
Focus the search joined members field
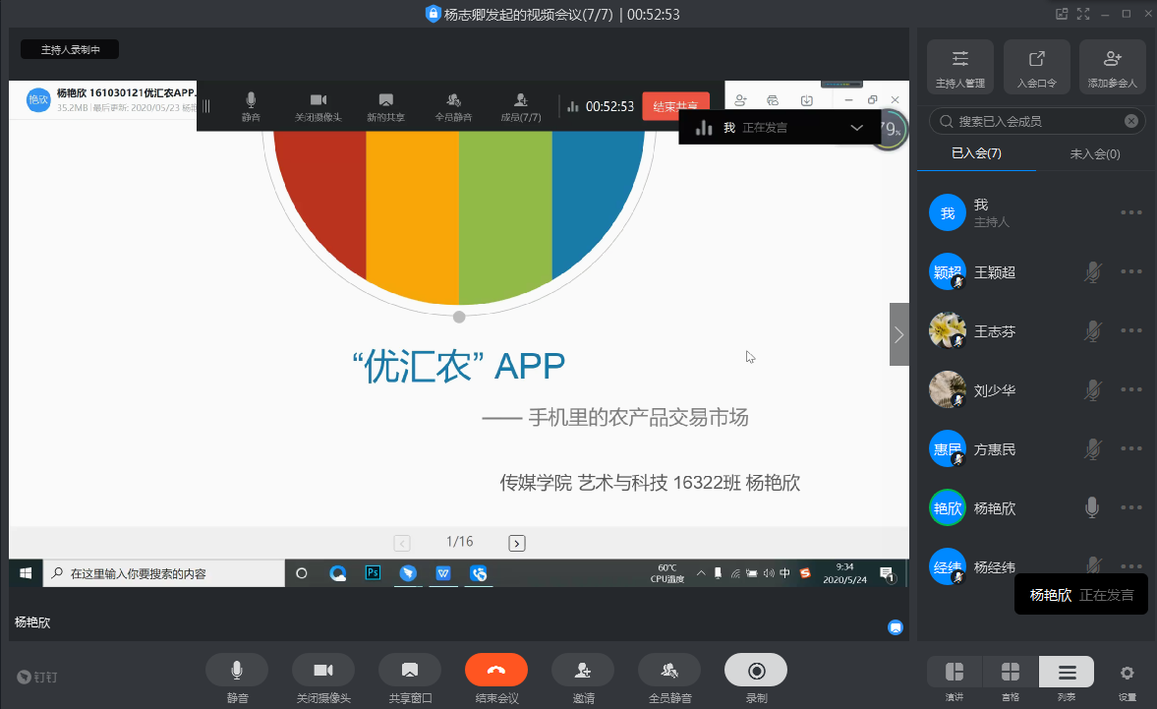1037,121
